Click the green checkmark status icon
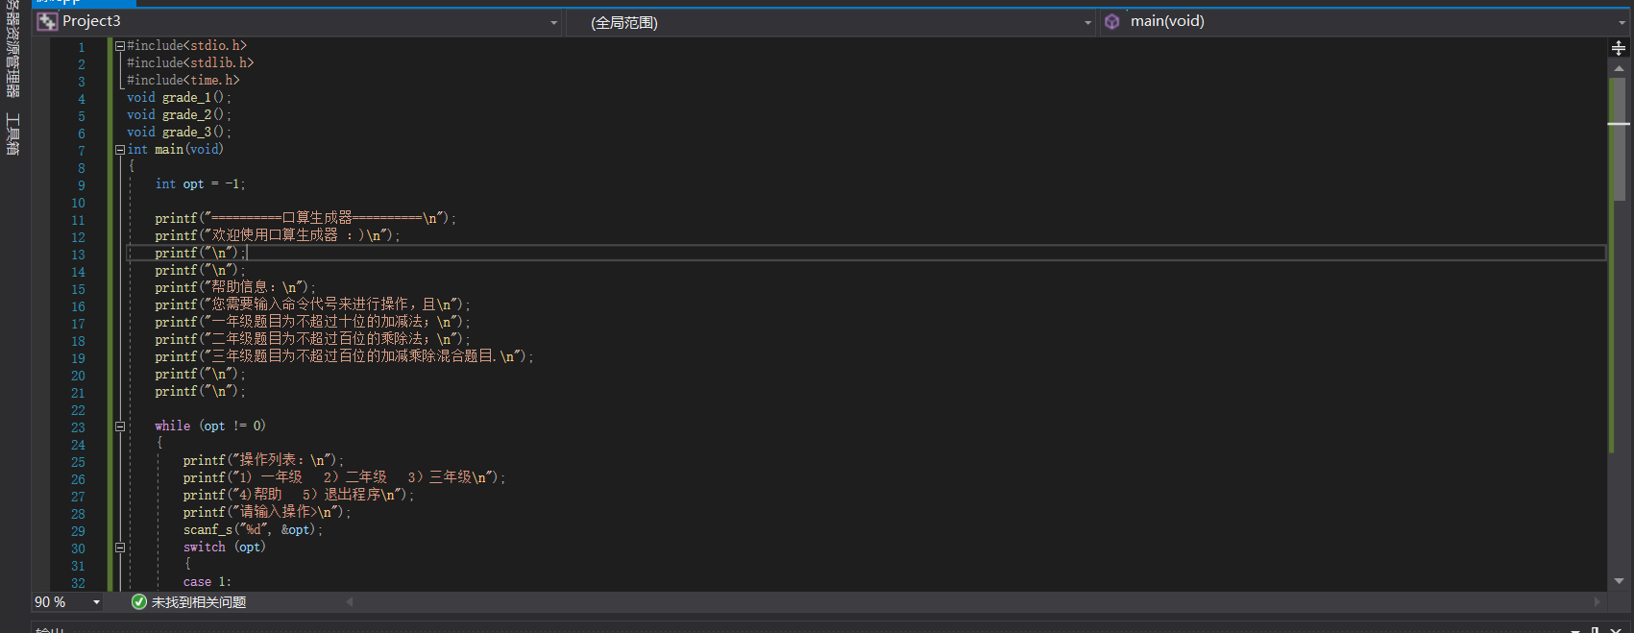This screenshot has width=1634, height=633. (x=139, y=602)
